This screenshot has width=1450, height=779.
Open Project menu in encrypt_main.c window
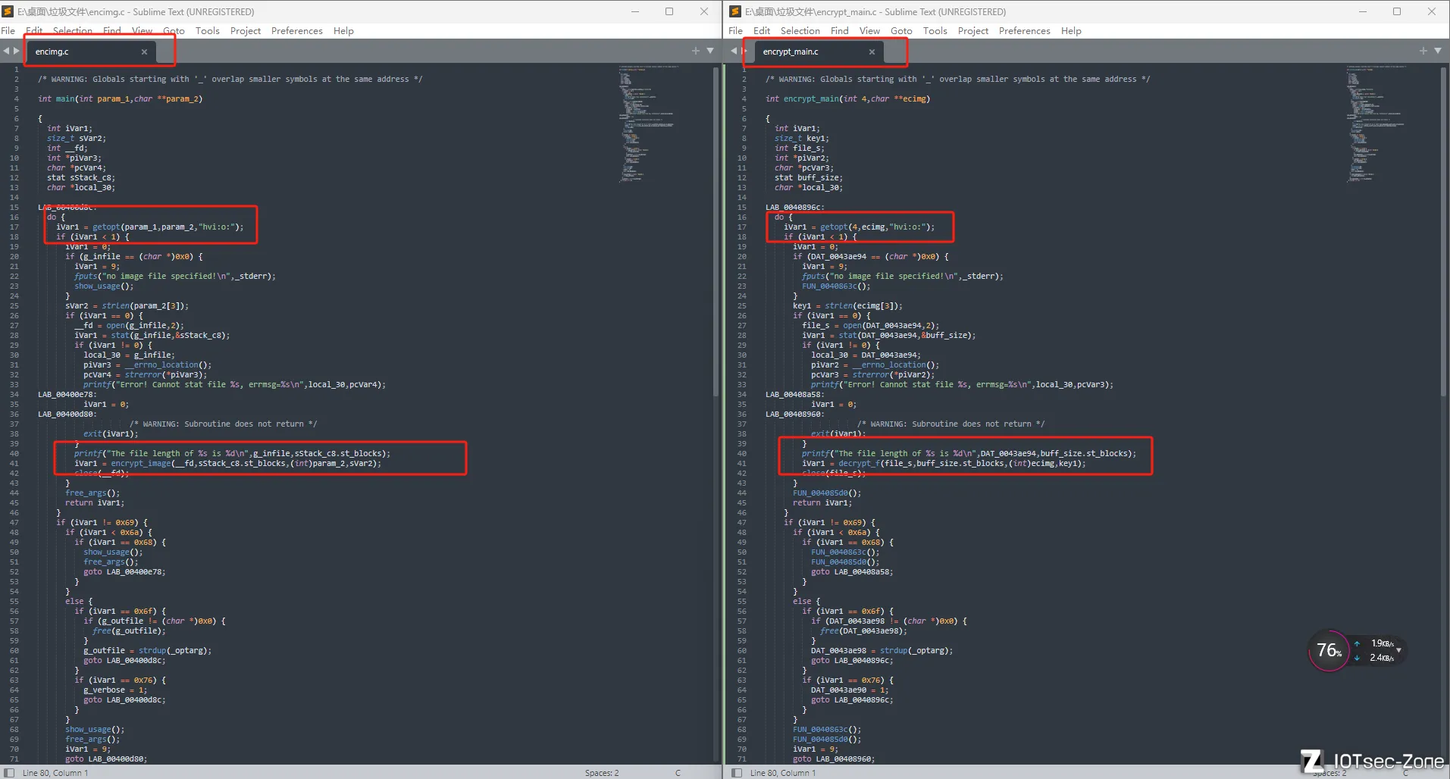point(973,31)
